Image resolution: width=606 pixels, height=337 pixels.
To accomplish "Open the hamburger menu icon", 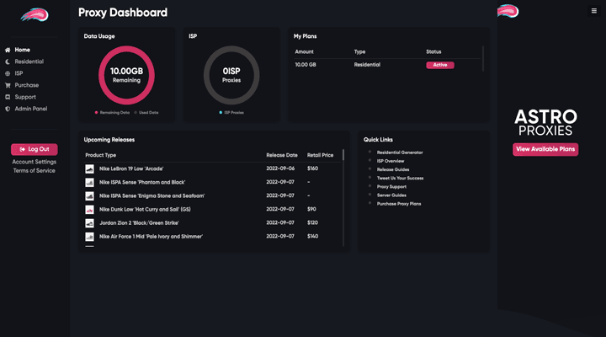I will pos(594,11).
